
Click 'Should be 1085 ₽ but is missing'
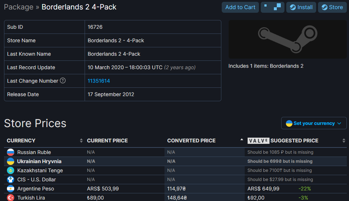280,152
